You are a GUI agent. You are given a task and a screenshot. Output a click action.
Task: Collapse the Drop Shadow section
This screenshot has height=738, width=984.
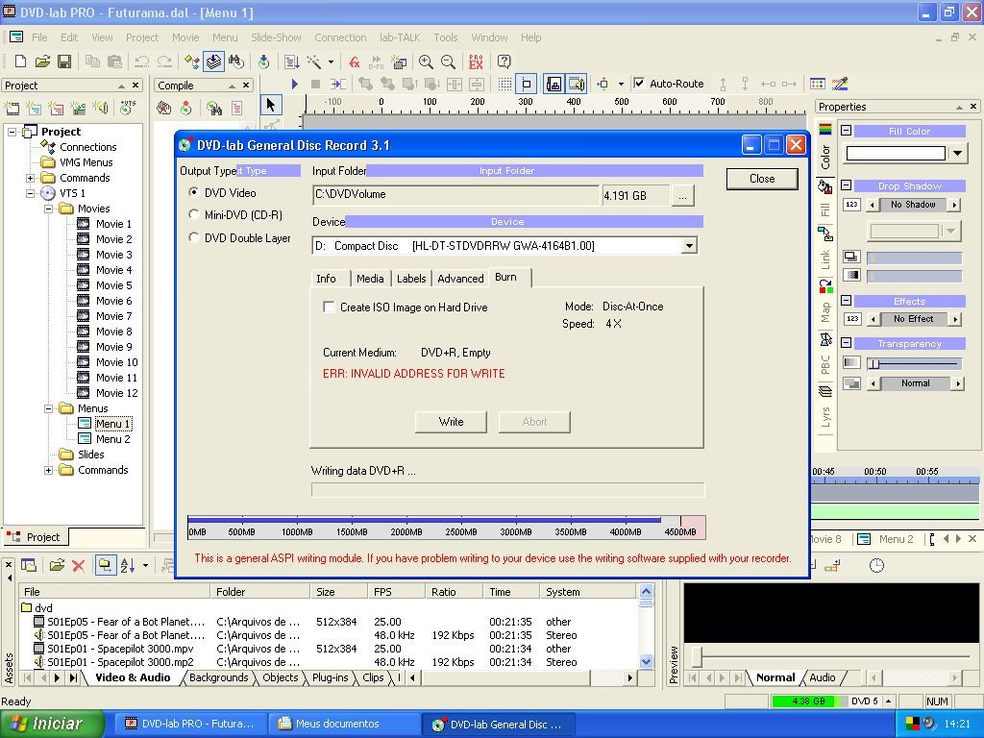pyautogui.click(x=846, y=185)
